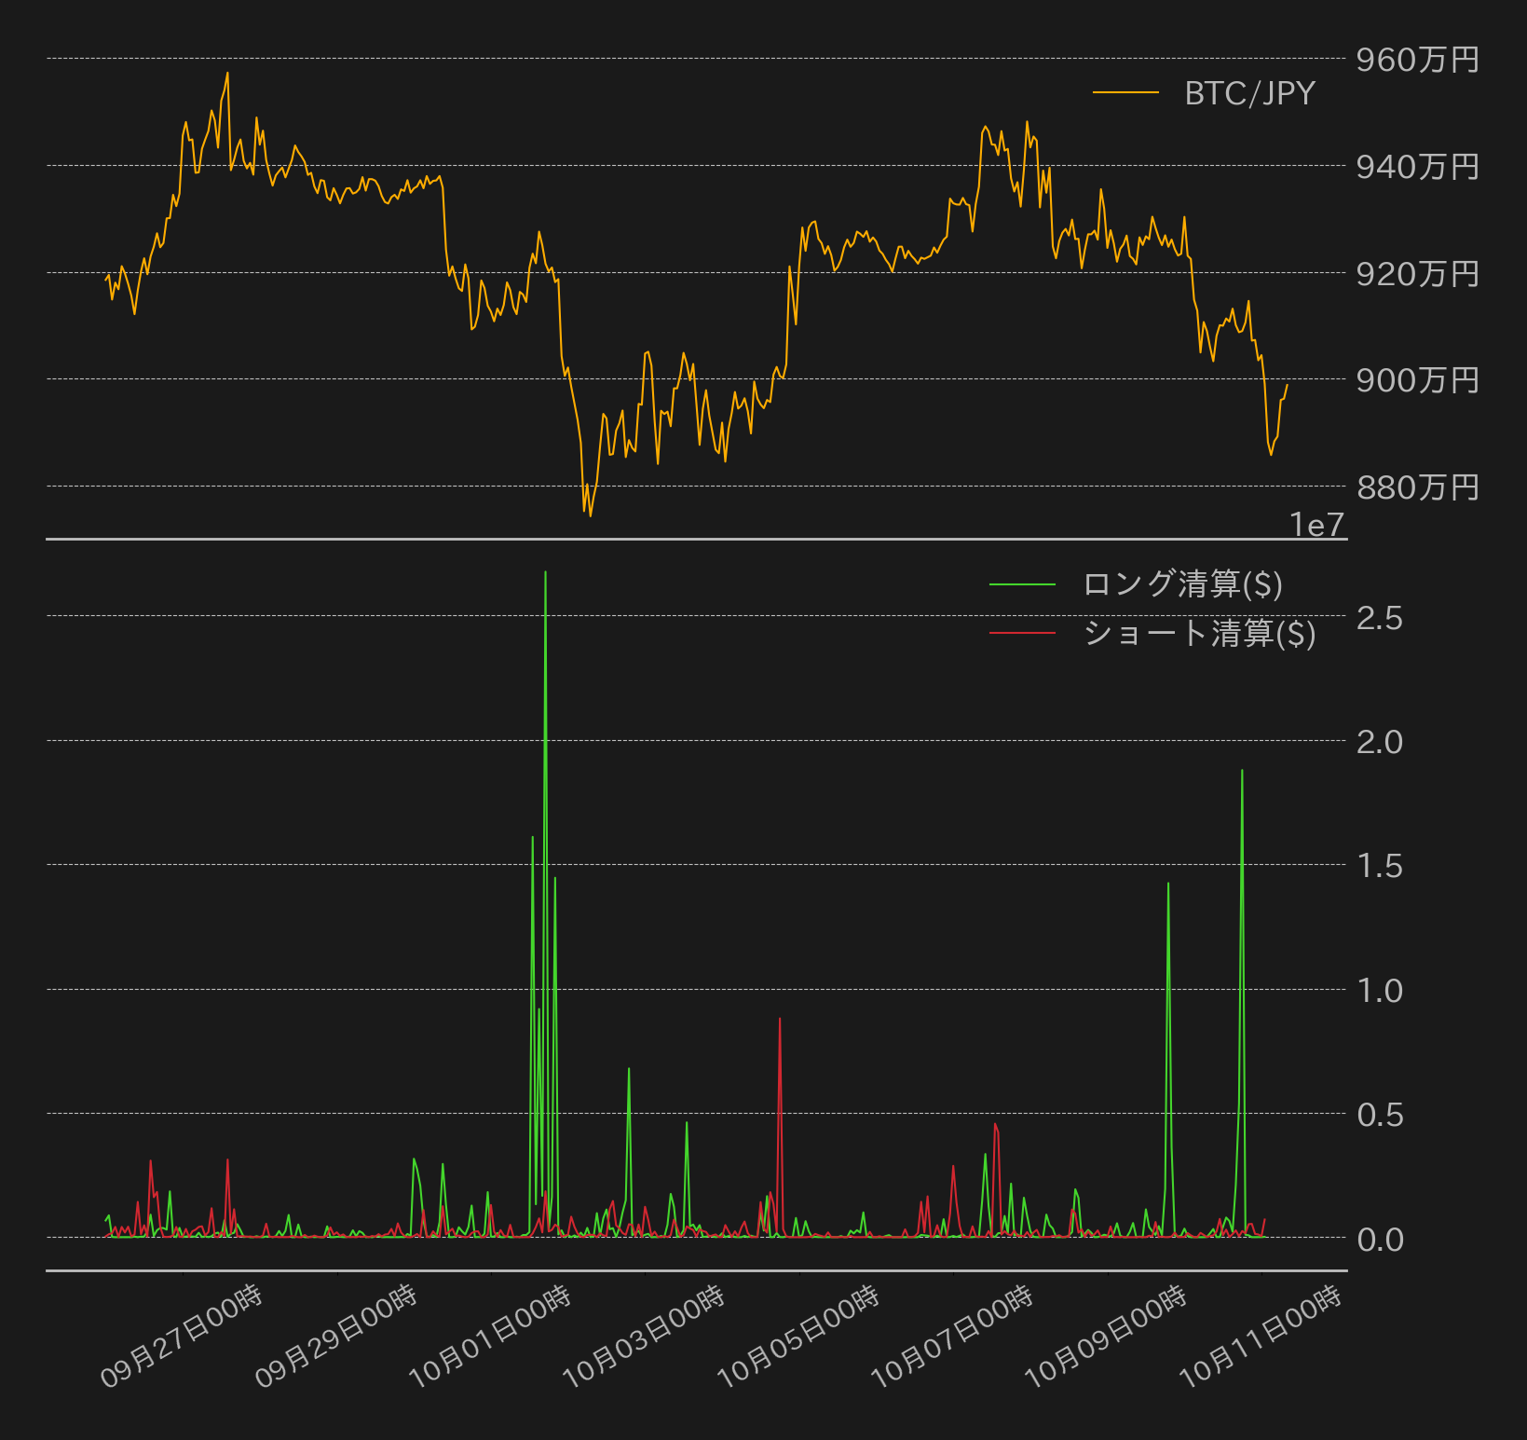1527x1440 pixels.
Task: Click the 1e7 scale exponent label
Action: pos(1317,526)
